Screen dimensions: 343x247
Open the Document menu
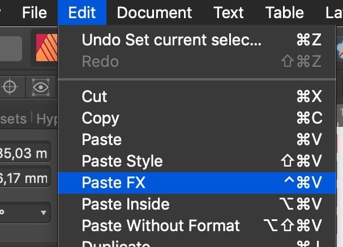(155, 12)
